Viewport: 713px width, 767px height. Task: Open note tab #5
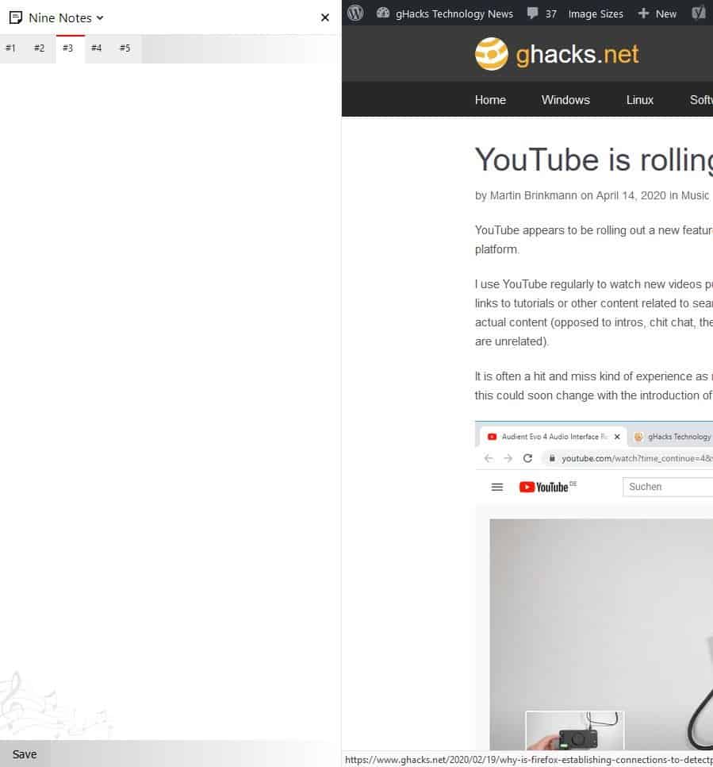(125, 48)
